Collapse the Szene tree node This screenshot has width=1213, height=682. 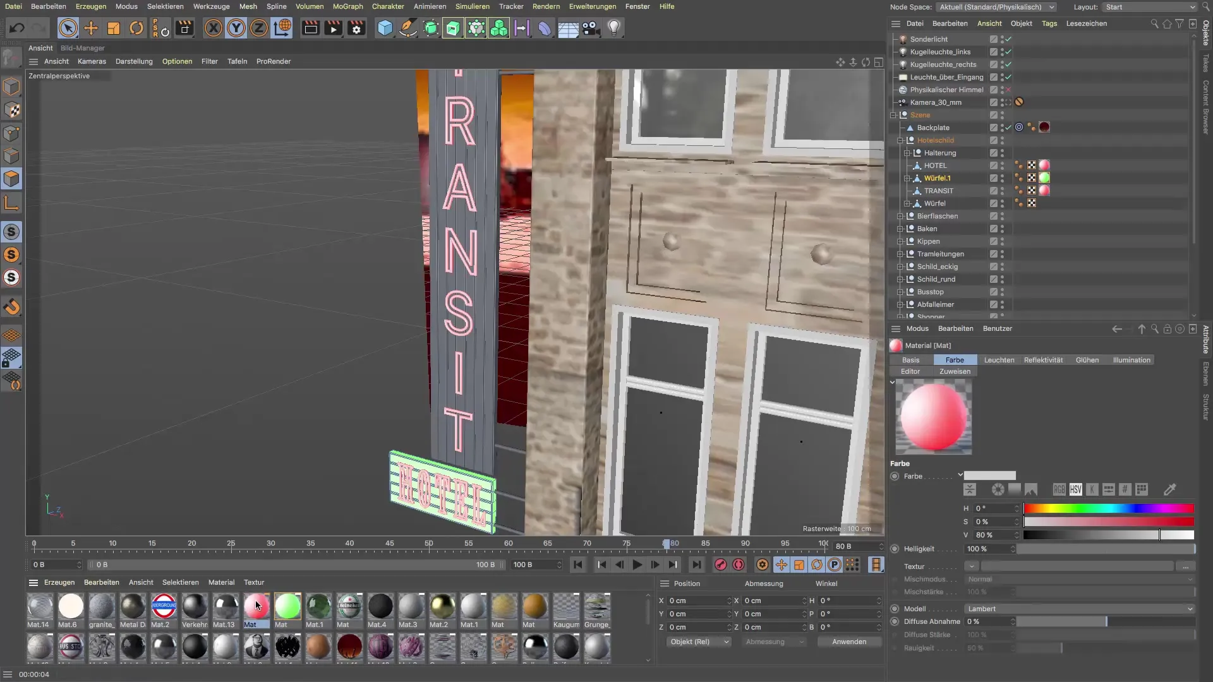coord(893,115)
